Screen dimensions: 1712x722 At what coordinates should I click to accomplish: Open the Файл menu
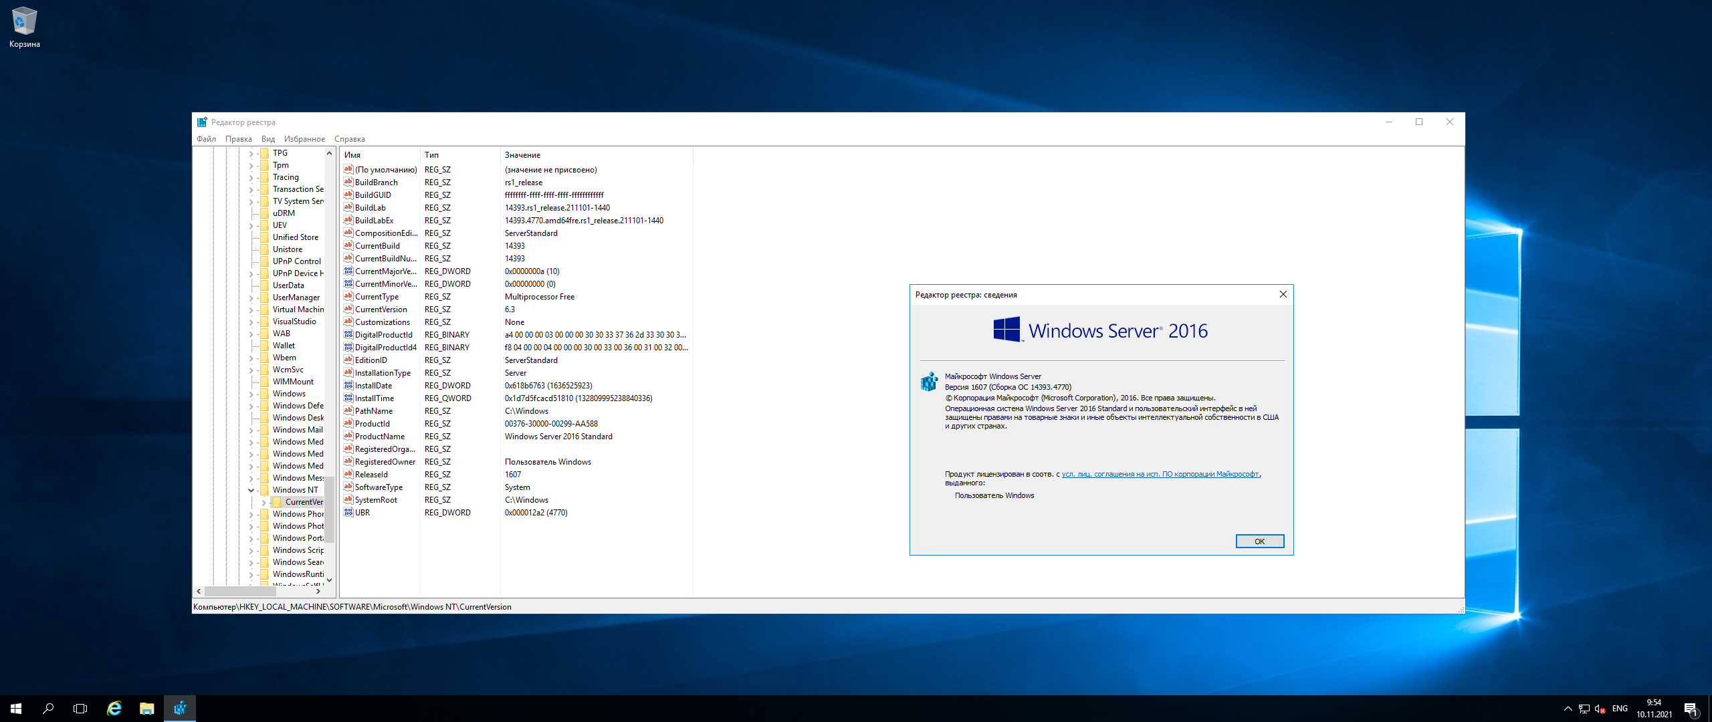coord(206,139)
